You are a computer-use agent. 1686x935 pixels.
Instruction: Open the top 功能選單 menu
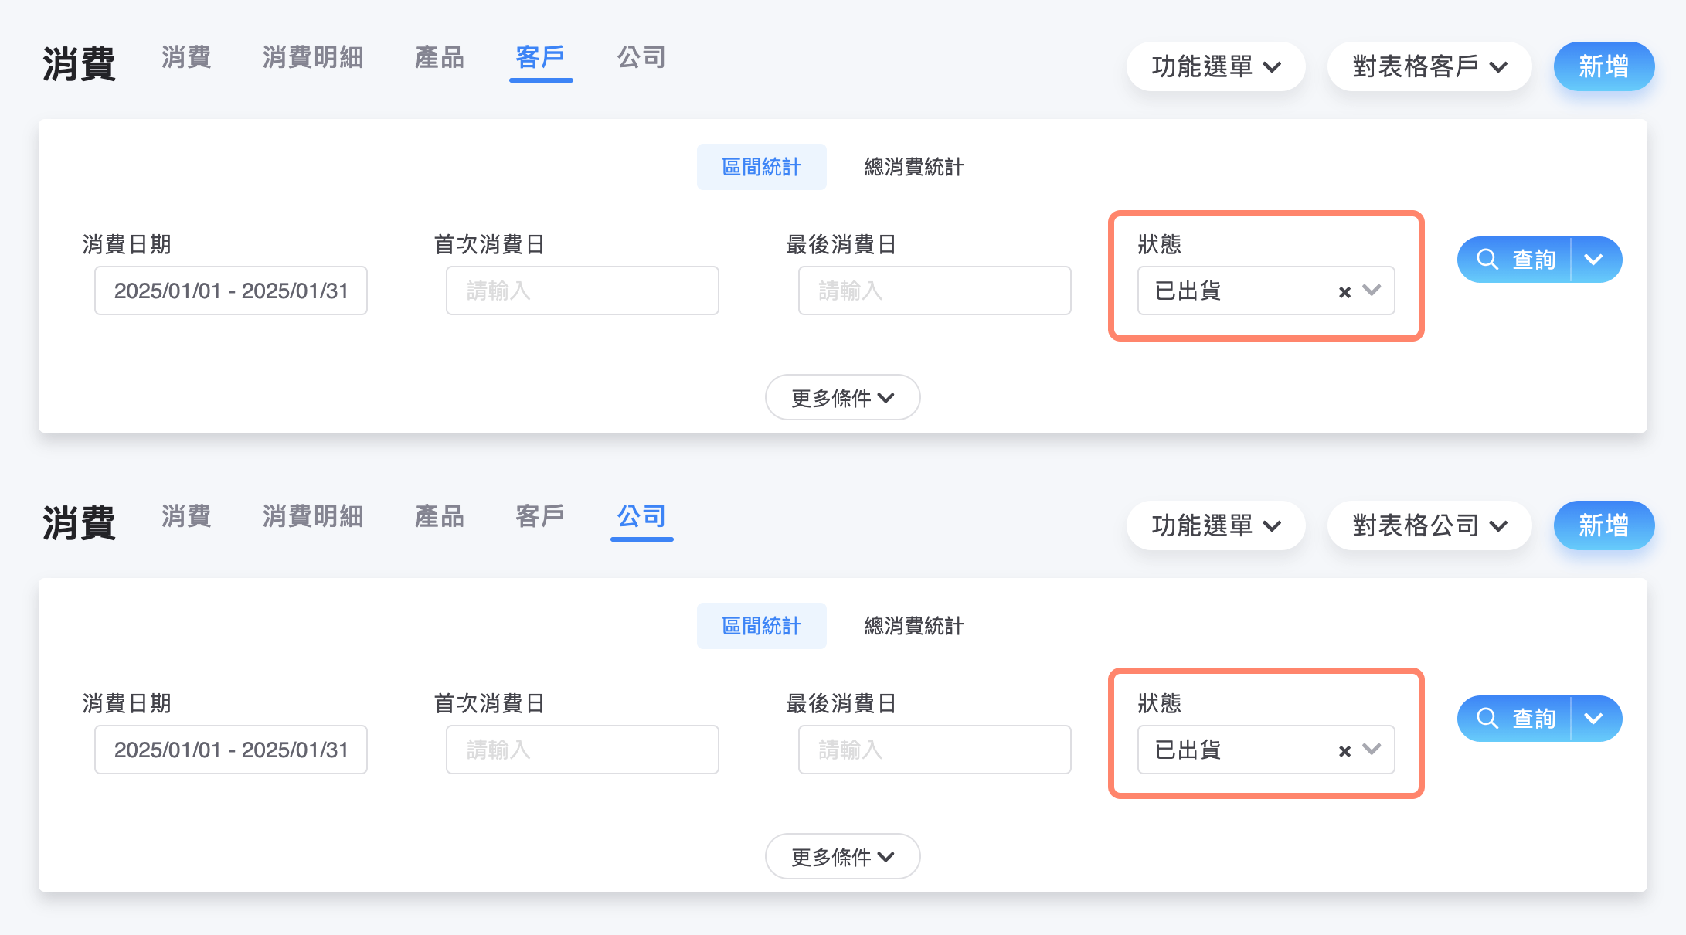1215,66
